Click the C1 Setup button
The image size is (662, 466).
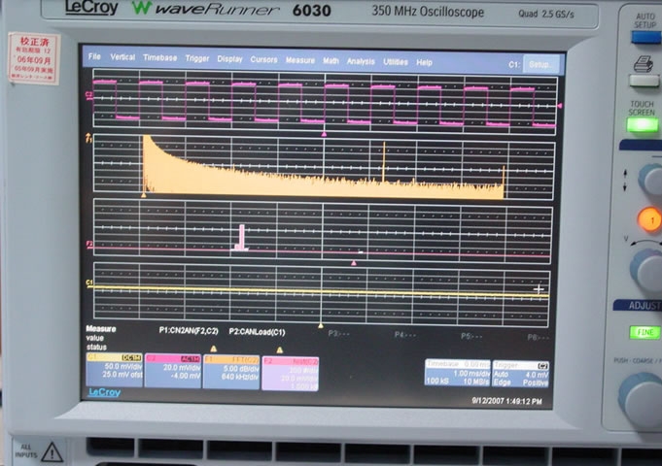click(541, 64)
